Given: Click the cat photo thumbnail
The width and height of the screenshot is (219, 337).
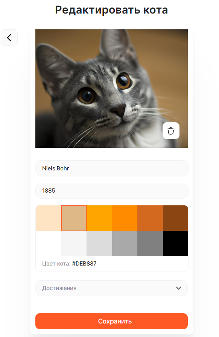Looking at the screenshot, I should (111, 88).
